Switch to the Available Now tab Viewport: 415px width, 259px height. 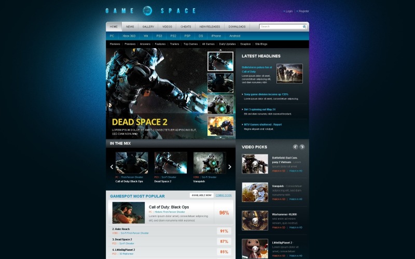[201, 195]
